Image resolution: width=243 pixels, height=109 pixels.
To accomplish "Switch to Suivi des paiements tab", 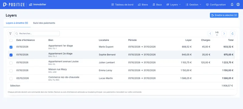I will click(44, 23).
